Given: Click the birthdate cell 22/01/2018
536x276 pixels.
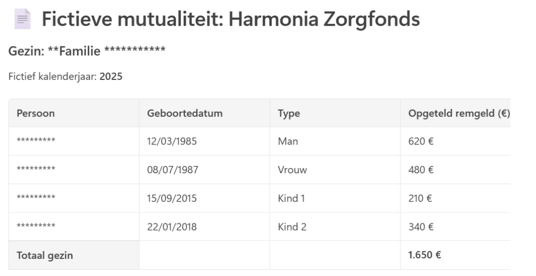Looking at the screenshot, I should [205, 226].
